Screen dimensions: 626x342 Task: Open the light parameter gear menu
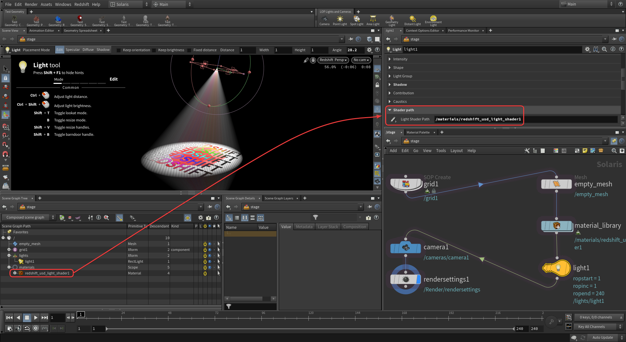(x=587, y=49)
